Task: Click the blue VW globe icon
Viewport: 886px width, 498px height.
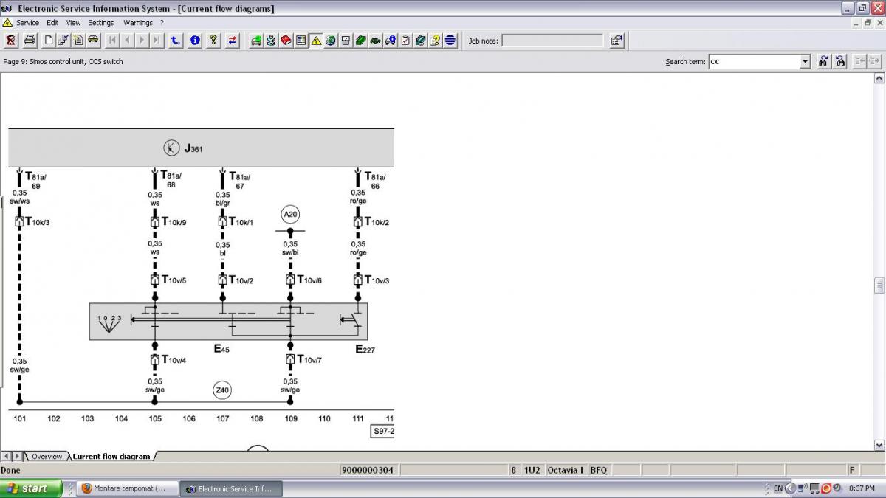Action: coord(450,41)
